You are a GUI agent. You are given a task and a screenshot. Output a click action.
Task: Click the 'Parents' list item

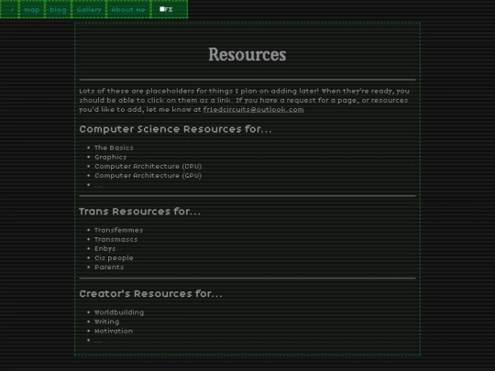point(109,267)
